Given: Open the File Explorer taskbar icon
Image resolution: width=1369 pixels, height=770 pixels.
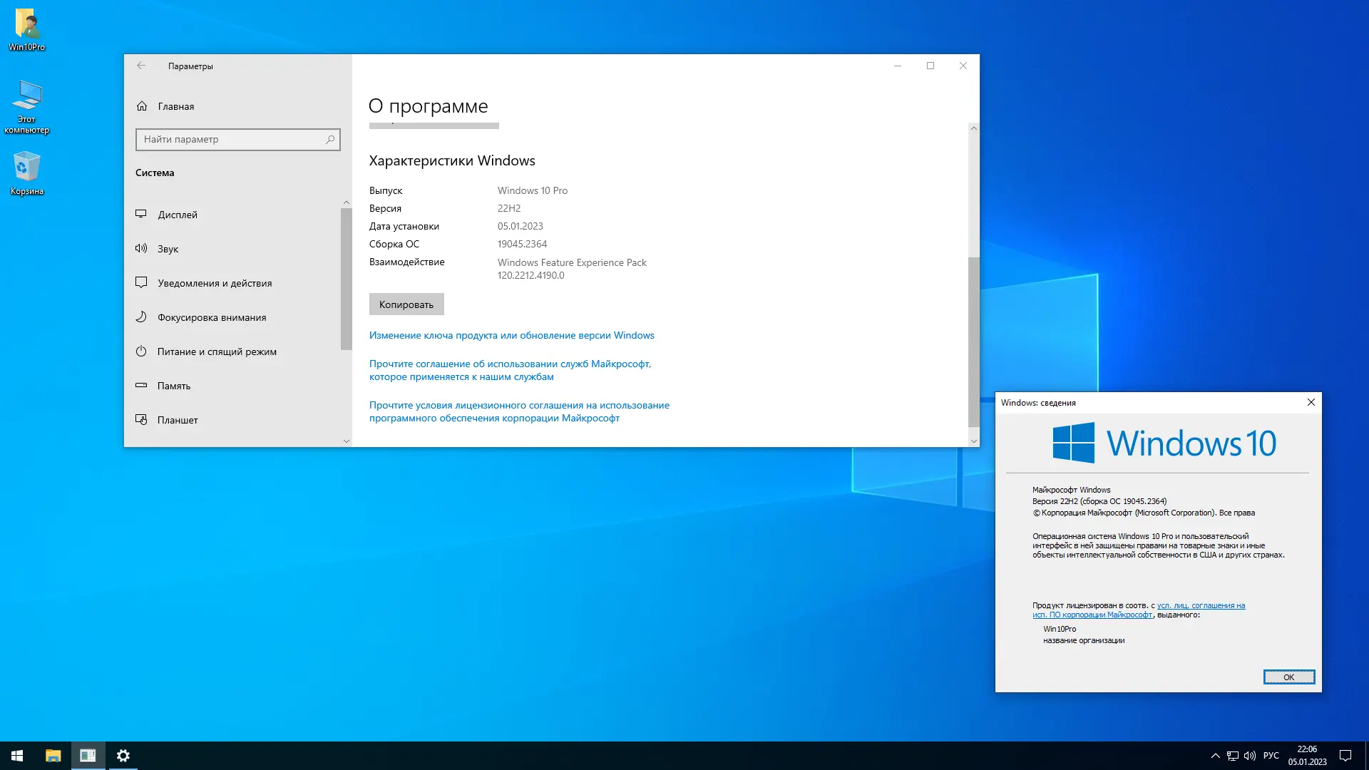Looking at the screenshot, I should (53, 756).
